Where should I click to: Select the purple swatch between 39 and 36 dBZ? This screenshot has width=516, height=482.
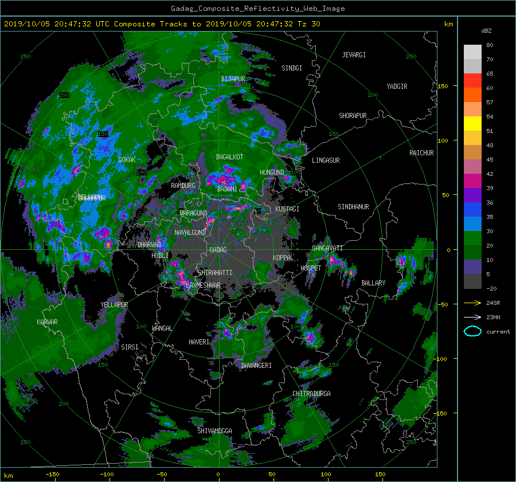pyautogui.click(x=472, y=195)
